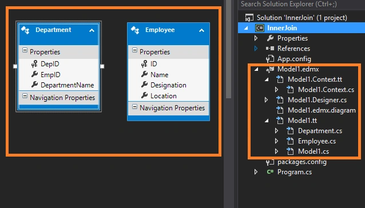Collapse the Model1.tt node
Screen dimensions: 365x208
[x=267, y=121]
